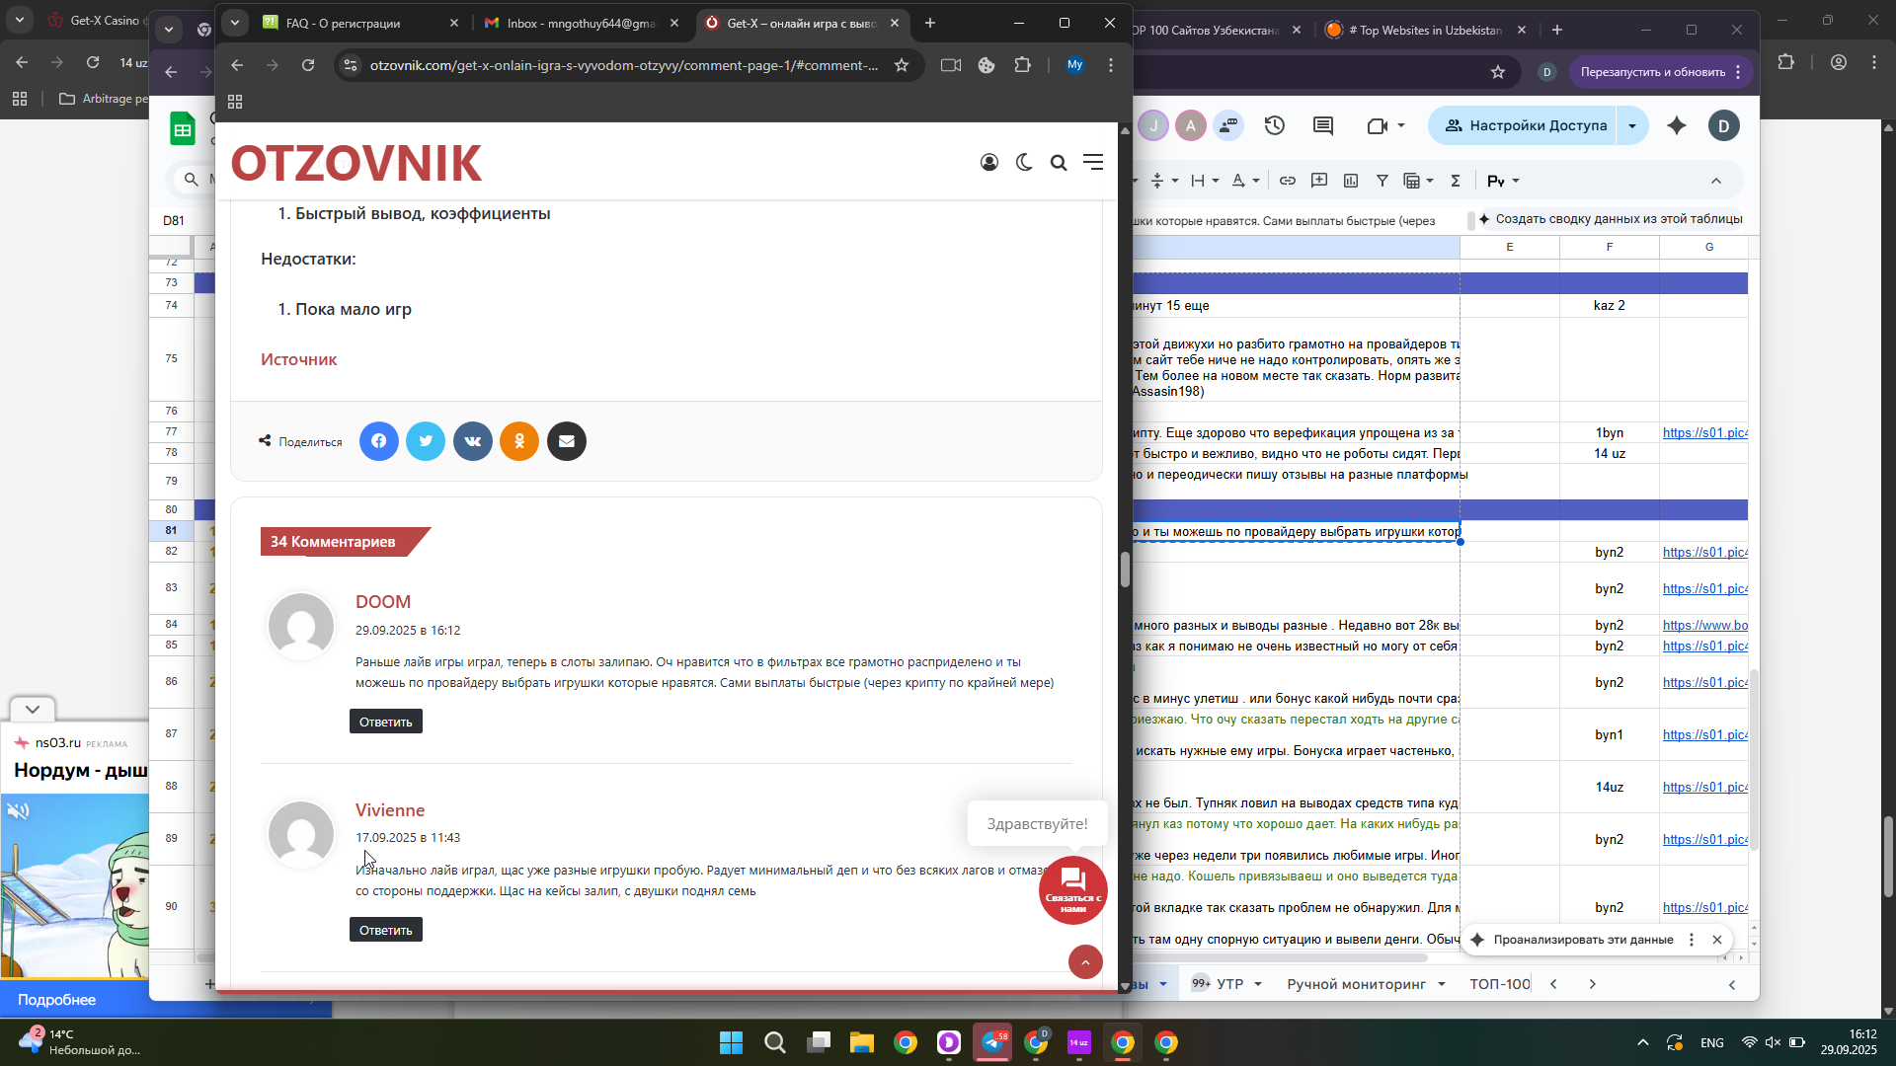This screenshot has height=1066, width=1896.
Task: Select column F header in the spreadsheet
Action: point(1610,247)
